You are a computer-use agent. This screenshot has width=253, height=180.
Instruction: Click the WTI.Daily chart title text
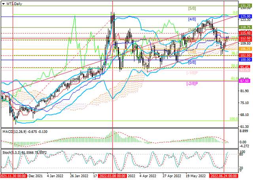coord(13,3)
